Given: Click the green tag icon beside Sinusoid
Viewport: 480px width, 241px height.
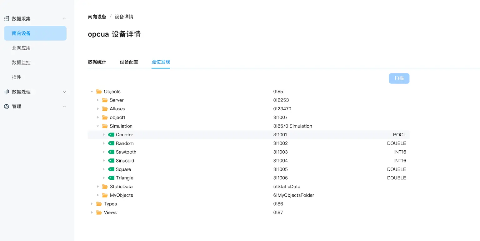Looking at the screenshot, I should tap(112, 160).
